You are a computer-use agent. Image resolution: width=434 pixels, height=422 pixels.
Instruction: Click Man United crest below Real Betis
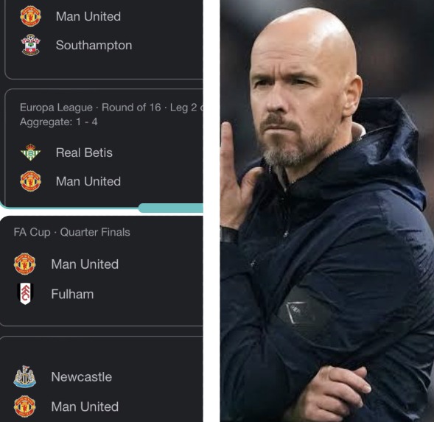tap(31, 181)
